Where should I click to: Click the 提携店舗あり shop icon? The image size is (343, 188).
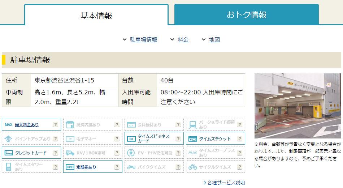(70, 125)
